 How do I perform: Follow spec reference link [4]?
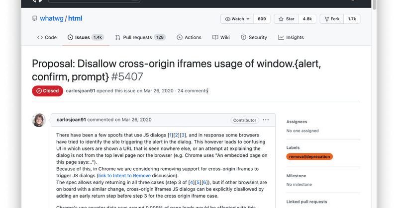[x=192, y=182]
